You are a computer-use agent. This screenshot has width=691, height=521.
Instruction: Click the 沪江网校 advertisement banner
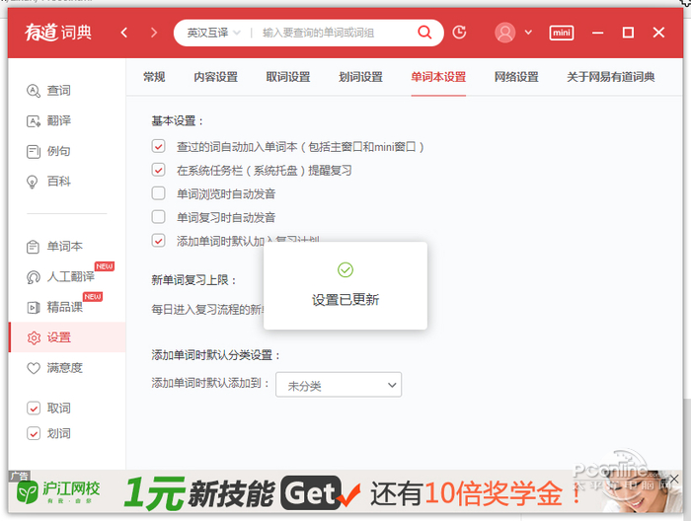pyautogui.click(x=345, y=491)
